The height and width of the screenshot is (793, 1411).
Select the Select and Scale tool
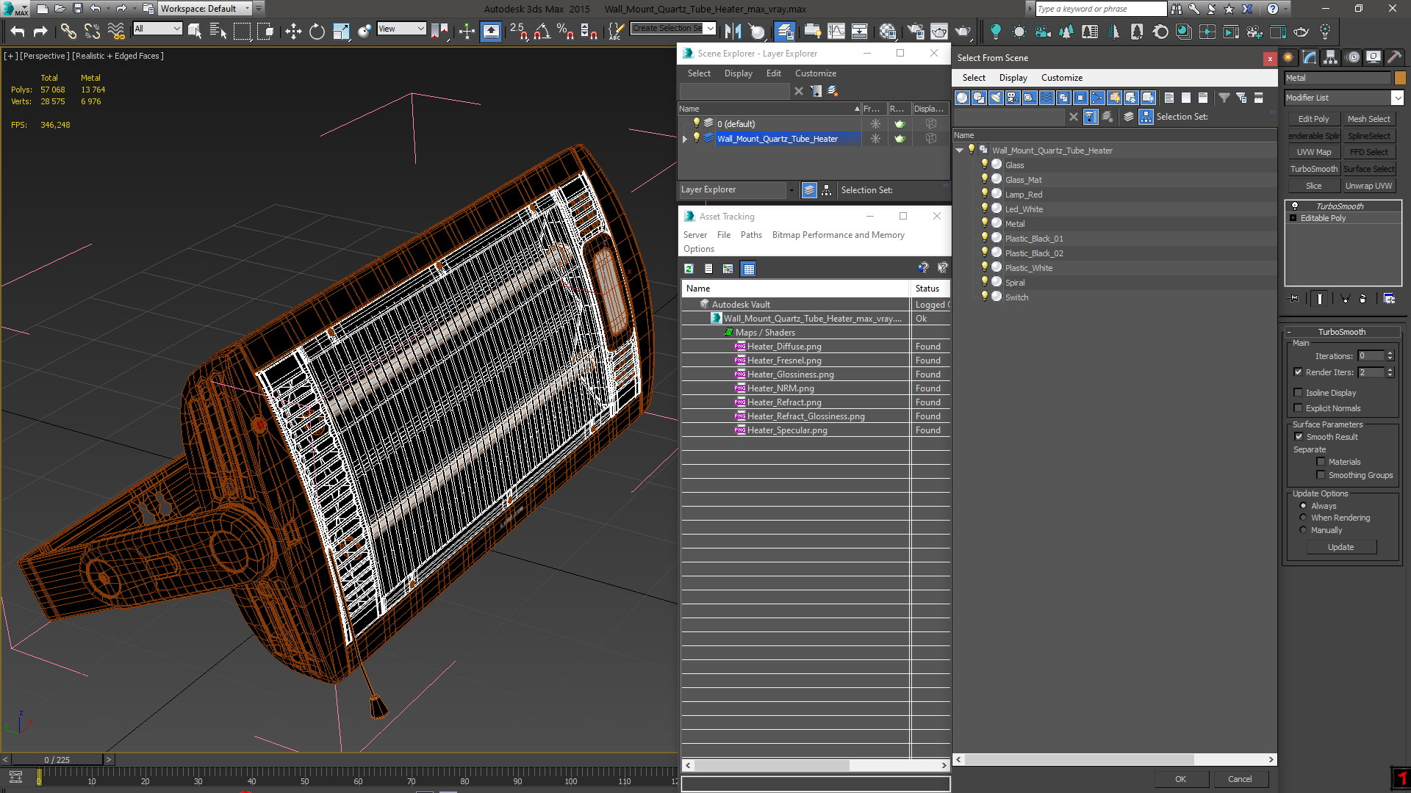click(341, 31)
